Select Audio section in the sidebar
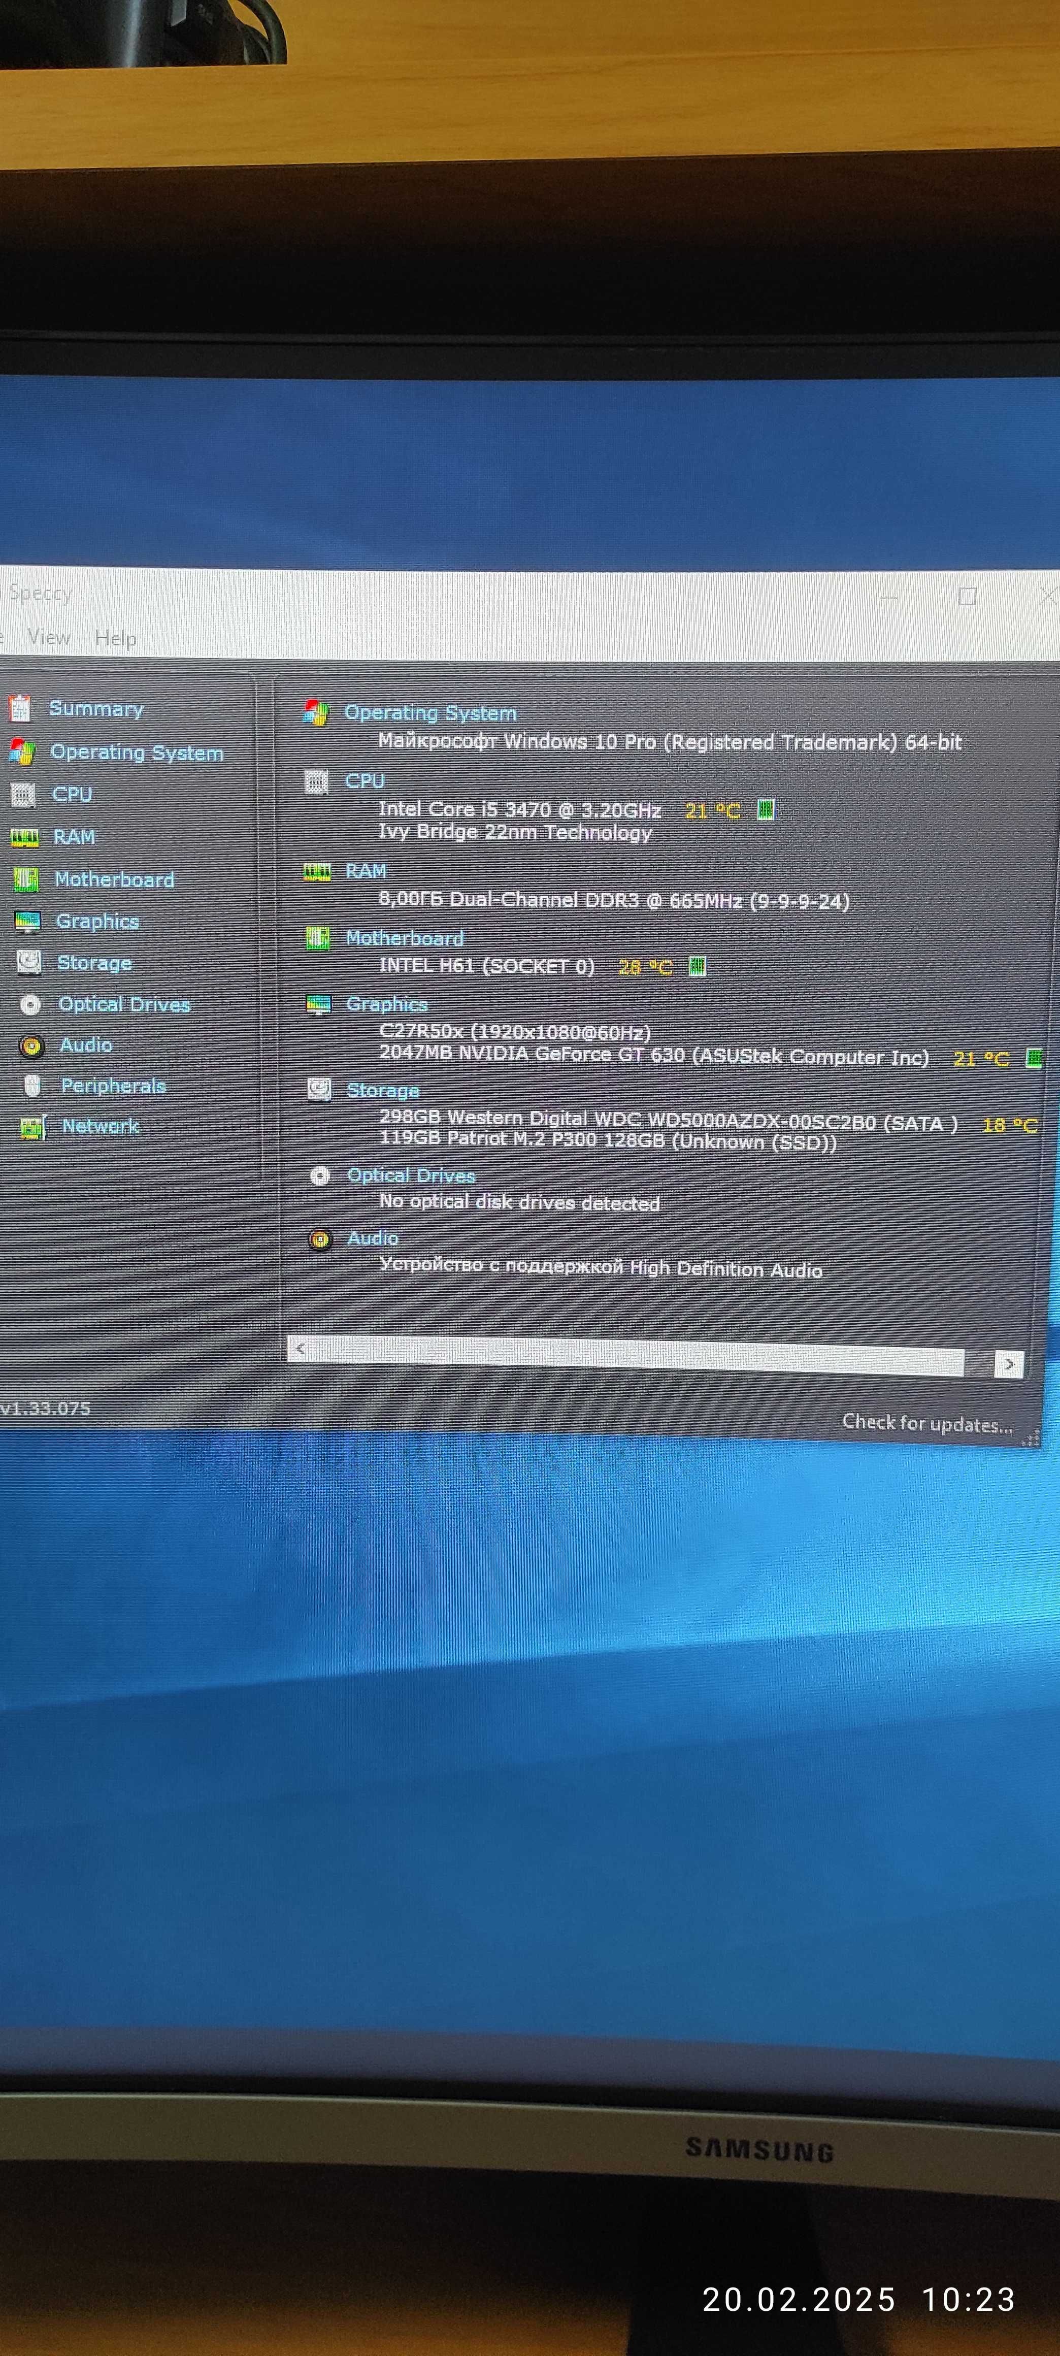The height and width of the screenshot is (2356, 1060). (x=86, y=1045)
